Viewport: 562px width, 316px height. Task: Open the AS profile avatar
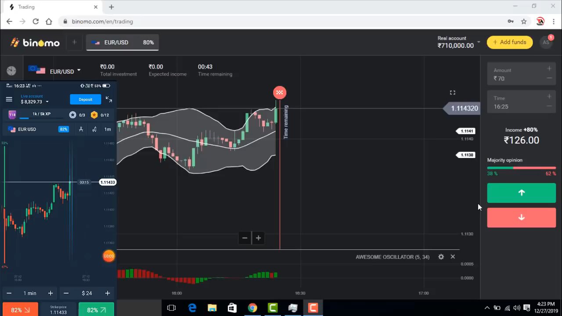point(546,43)
